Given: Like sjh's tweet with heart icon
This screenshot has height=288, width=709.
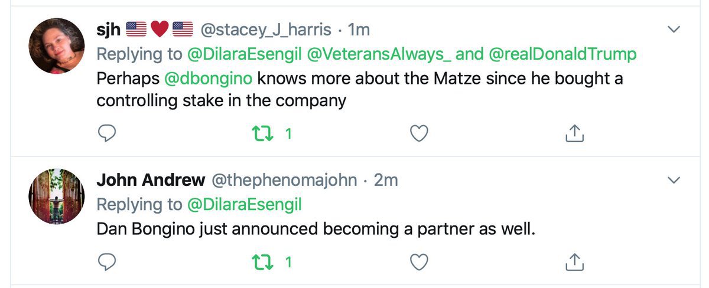Looking at the screenshot, I should click(419, 135).
